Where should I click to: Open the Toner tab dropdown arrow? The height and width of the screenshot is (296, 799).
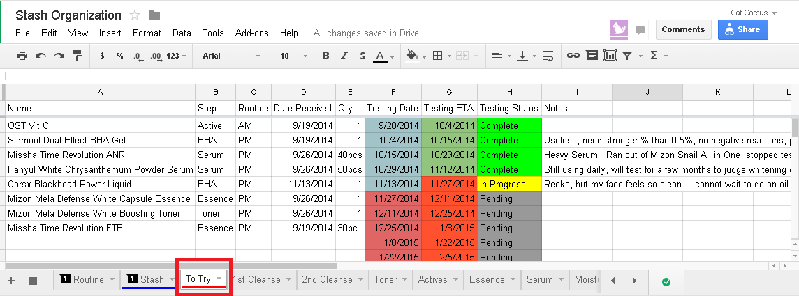click(x=404, y=279)
